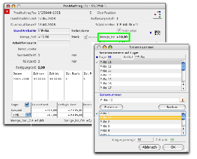Screen dimensions: 197x159
Task: Click the pin icon beside the booked serials list
Action: pyautogui.click(x=97, y=113)
